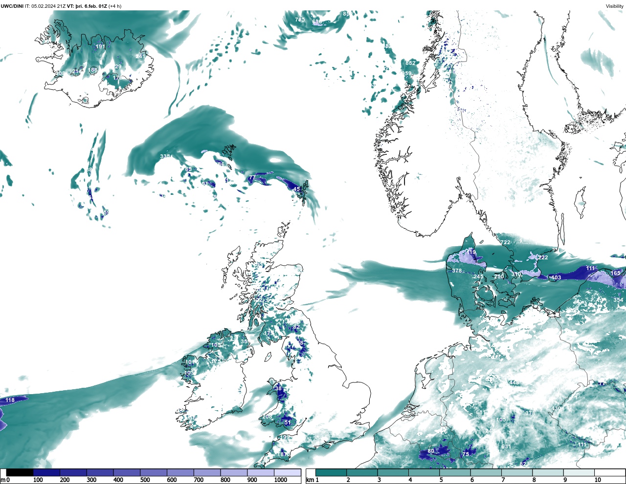Click the white swatch right of 10 km
The image size is (626, 484).
(609, 472)
